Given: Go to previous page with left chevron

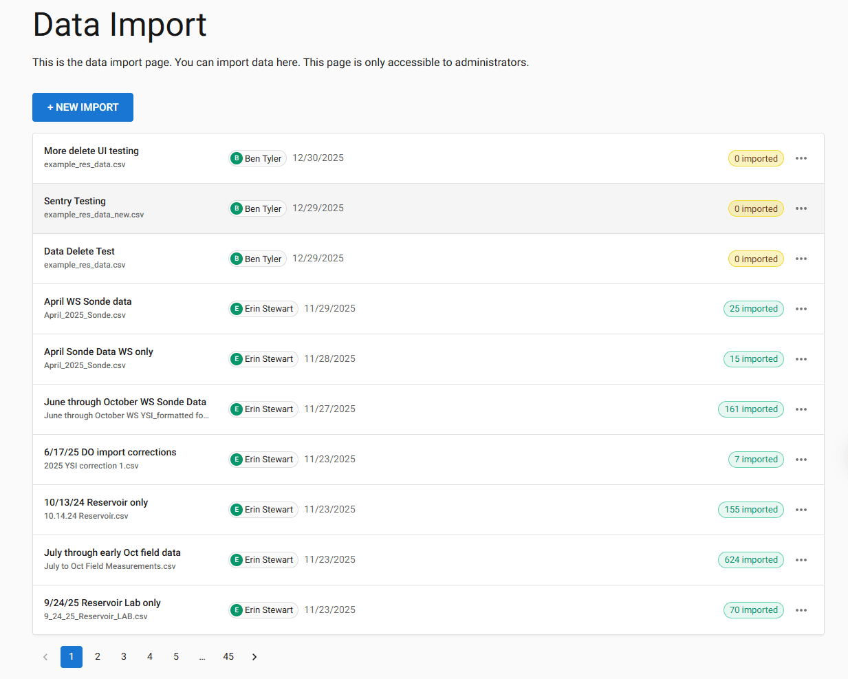Looking at the screenshot, I should click(45, 657).
